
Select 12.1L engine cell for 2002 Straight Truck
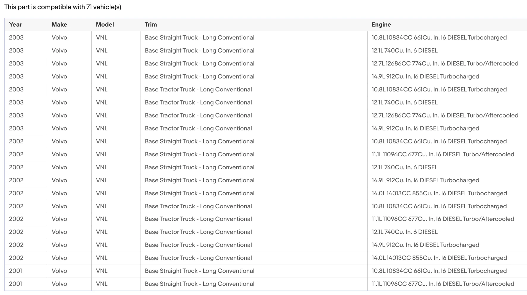(447, 167)
